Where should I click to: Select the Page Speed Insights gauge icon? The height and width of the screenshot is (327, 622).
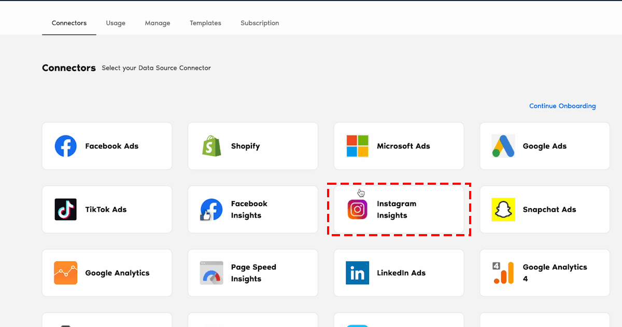click(x=211, y=273)
